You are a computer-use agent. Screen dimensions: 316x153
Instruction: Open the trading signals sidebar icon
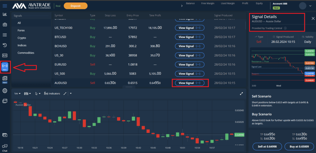pos(5,66)
